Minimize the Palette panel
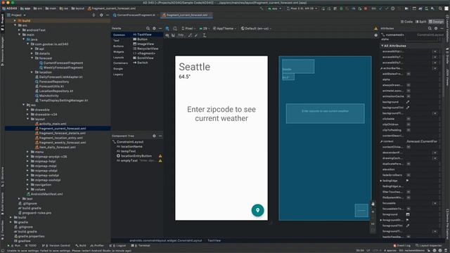The height and width of the screenshot is (253, 450). [160, 28]
